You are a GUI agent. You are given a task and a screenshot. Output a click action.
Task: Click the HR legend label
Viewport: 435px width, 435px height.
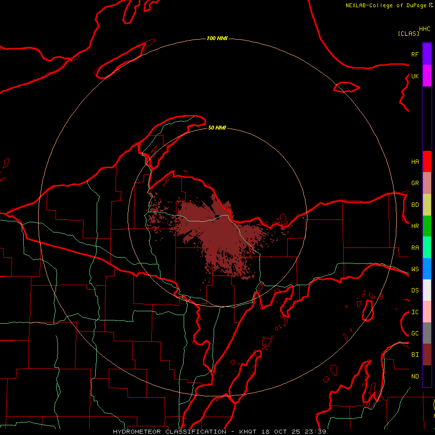tap(415, 226)
